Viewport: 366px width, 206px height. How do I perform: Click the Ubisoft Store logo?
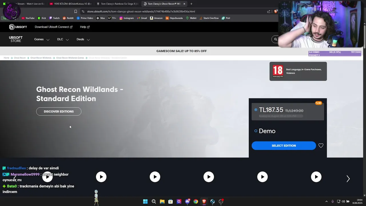[16, 39]
